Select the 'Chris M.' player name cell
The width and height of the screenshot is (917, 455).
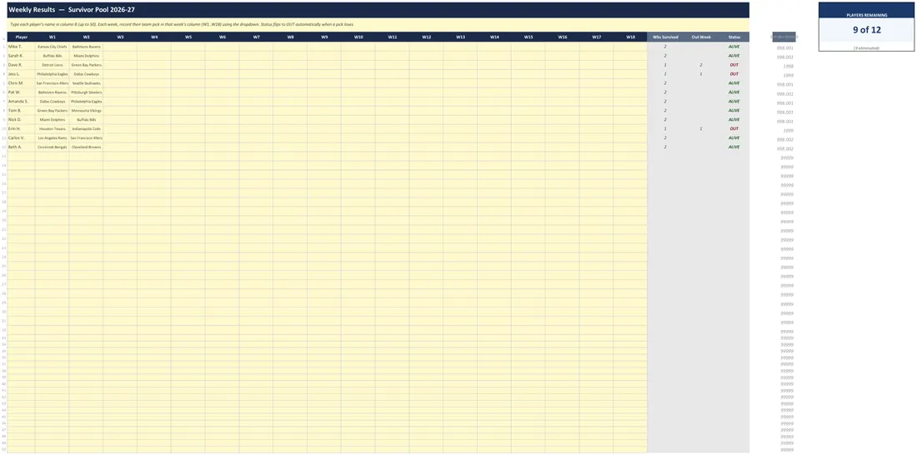tap(21, 83)
